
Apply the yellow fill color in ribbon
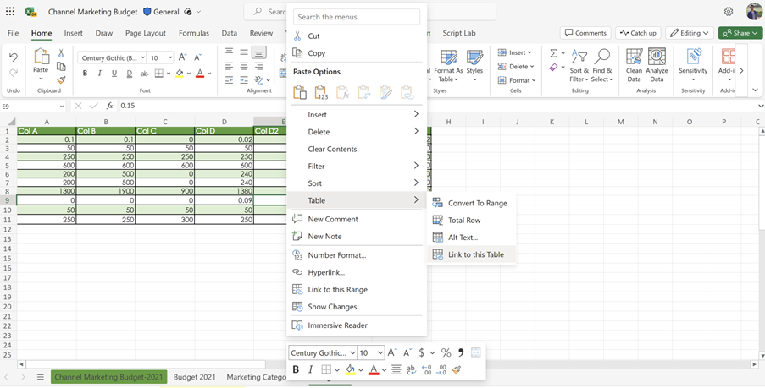(x=179, y=74)
